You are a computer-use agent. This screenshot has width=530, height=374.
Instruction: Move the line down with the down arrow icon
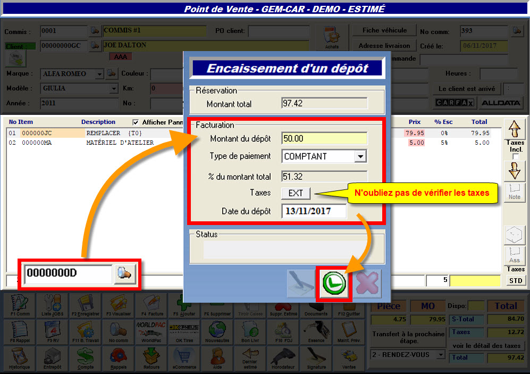coord(515,171)
